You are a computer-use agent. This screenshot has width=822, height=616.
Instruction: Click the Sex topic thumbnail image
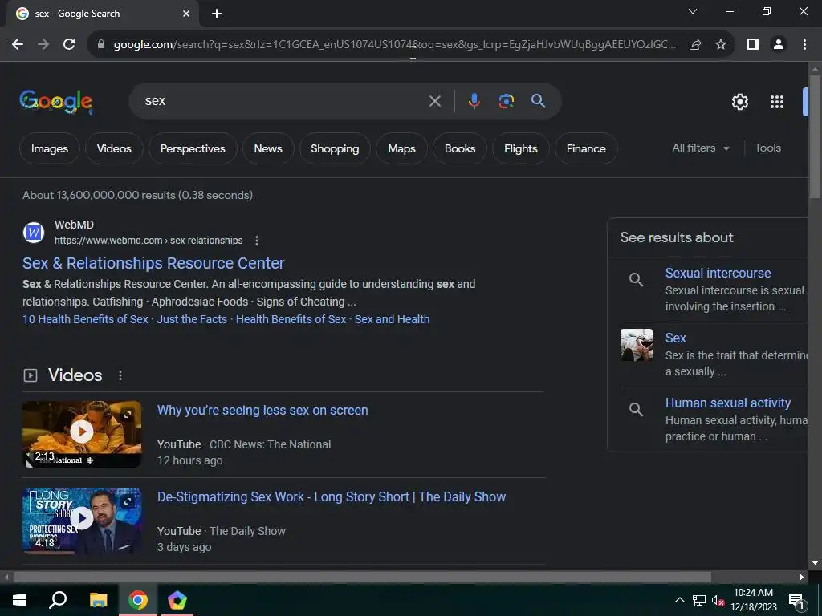coord(637,345)
